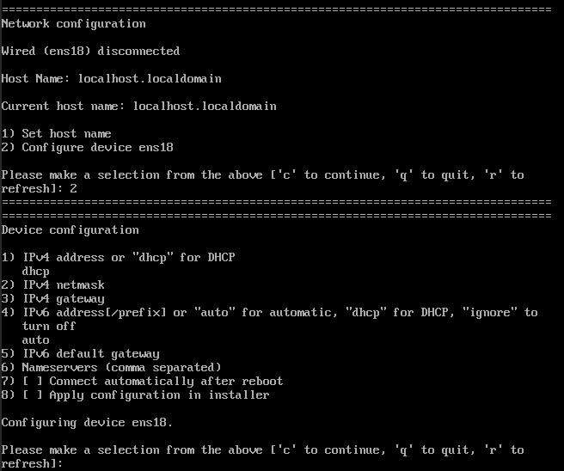
Task: Click the "Configuring device ens18." message
Action: [x=87, y=422]
